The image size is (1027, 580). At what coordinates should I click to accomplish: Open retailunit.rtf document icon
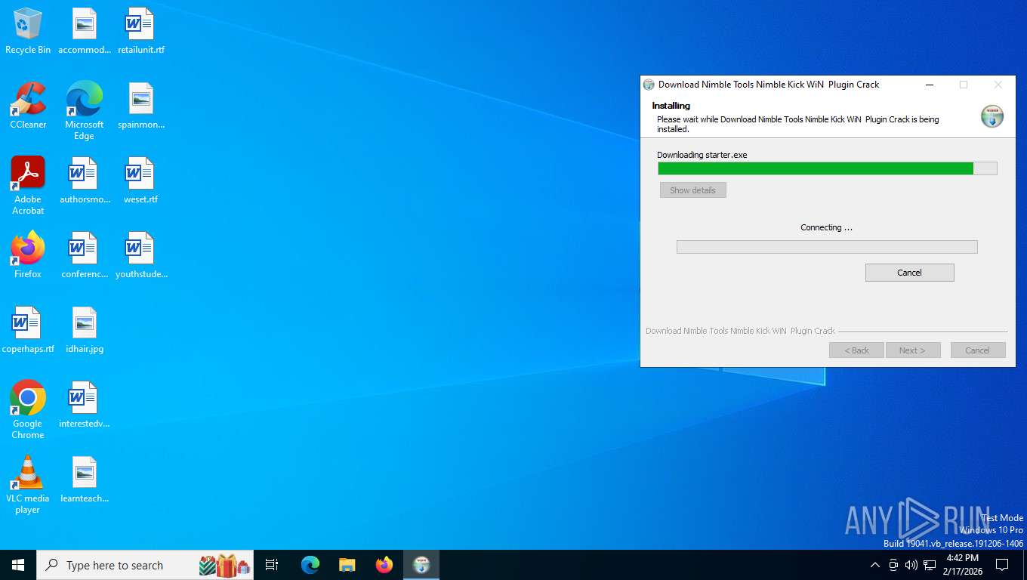pyautogui.click(x=140, y=32)
